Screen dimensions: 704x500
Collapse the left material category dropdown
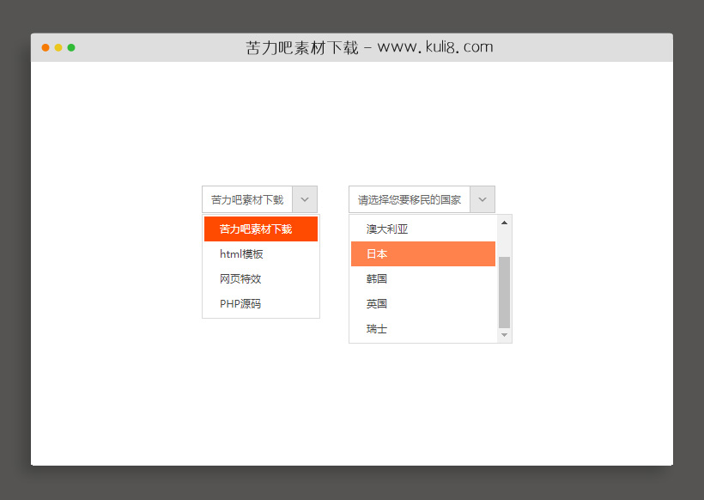(304, 198)
